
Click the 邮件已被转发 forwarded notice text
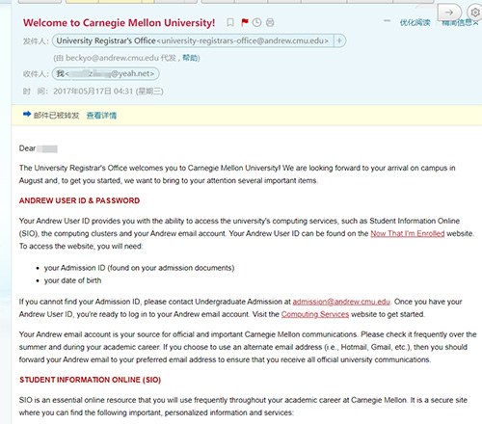[x=56, y=116]
